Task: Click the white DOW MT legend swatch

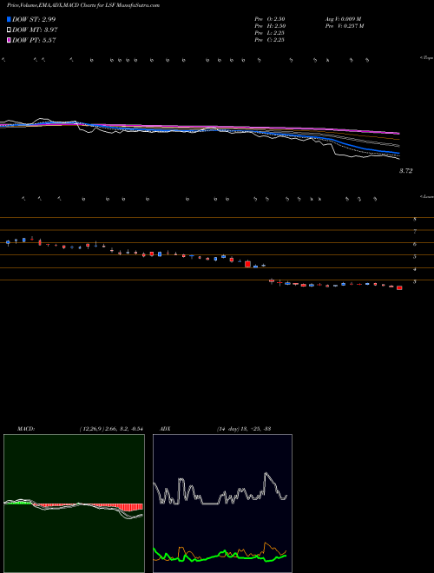Action: [9, 30]
